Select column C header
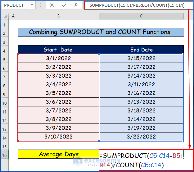The image size is (194, 172). coord(141,16)
